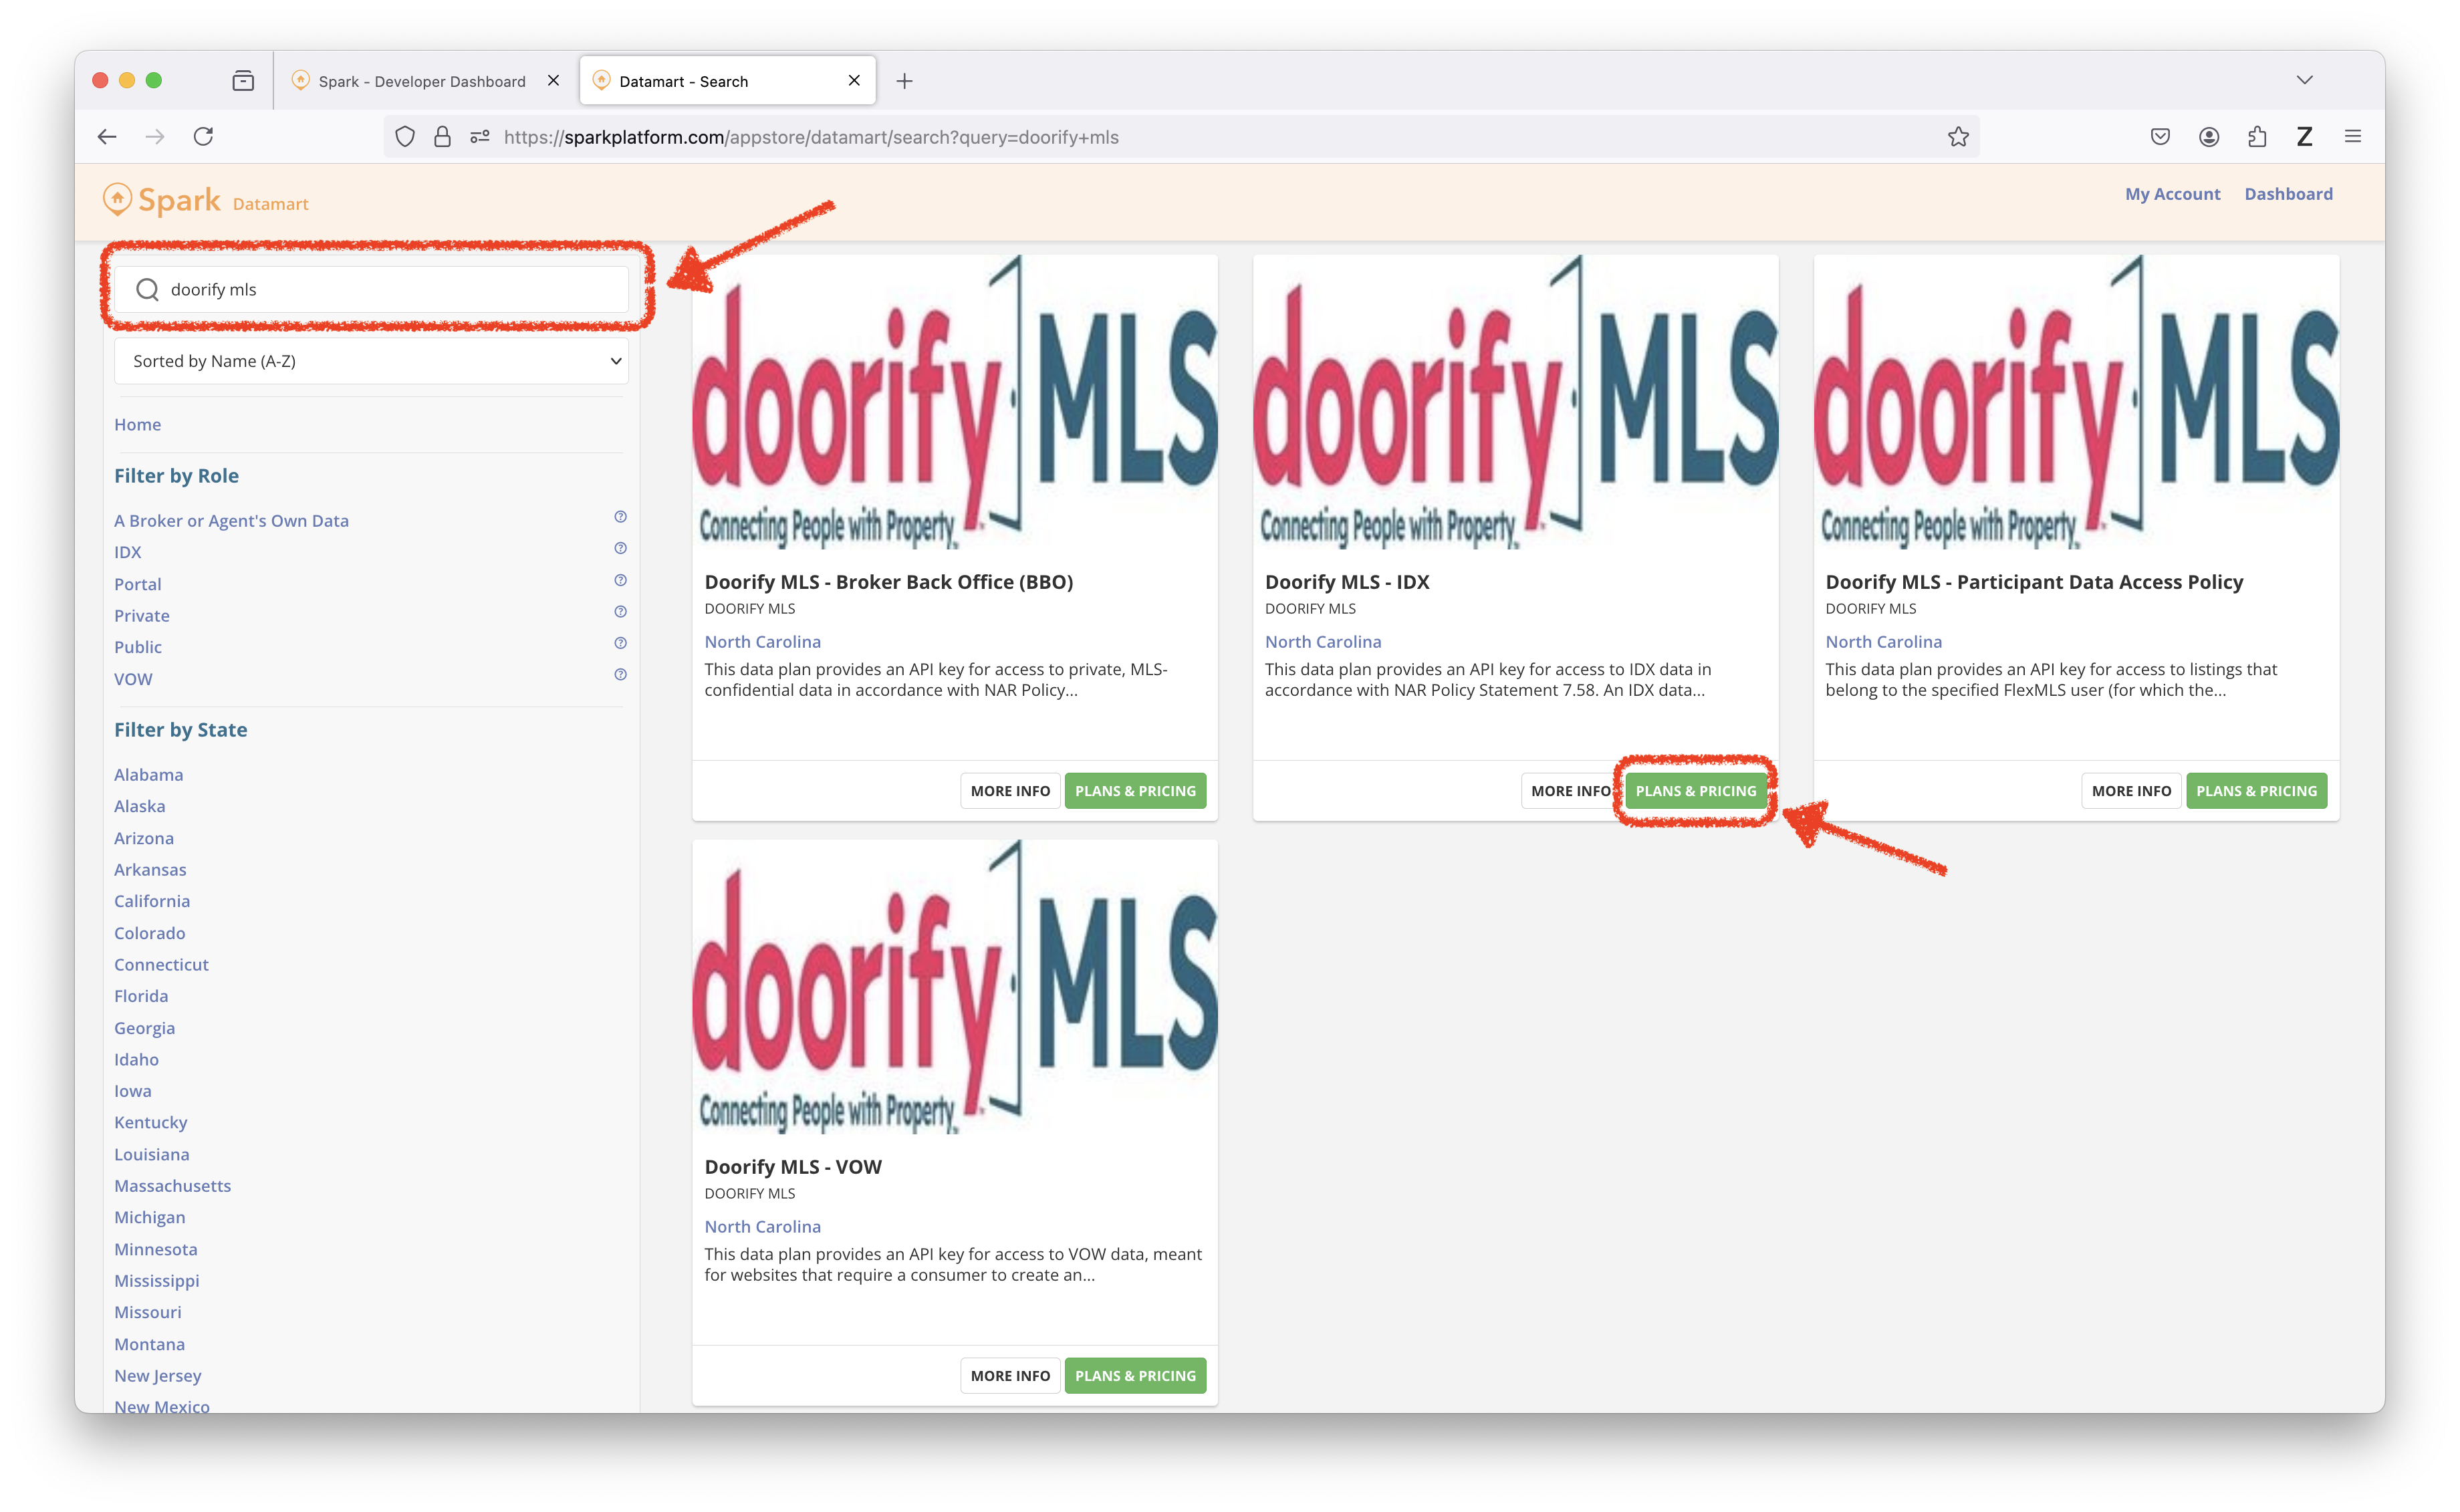This screenshot has height=1512, width=2460.
Task: Switch to the Spark - Developer Dashboard tab
Action: (423, 81)
